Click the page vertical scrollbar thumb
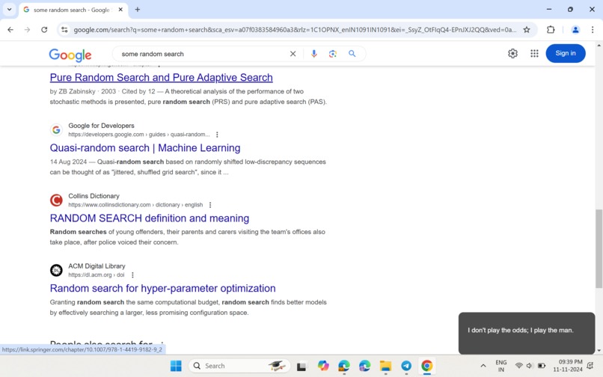 click(599, 248)
